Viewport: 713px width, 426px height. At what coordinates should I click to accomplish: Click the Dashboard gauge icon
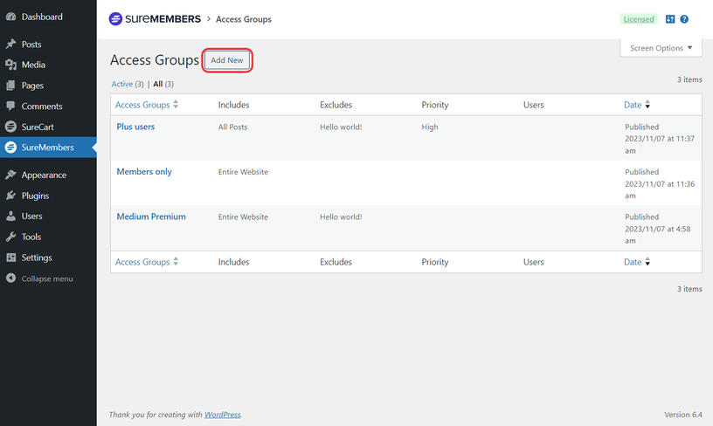pos(10,17)
